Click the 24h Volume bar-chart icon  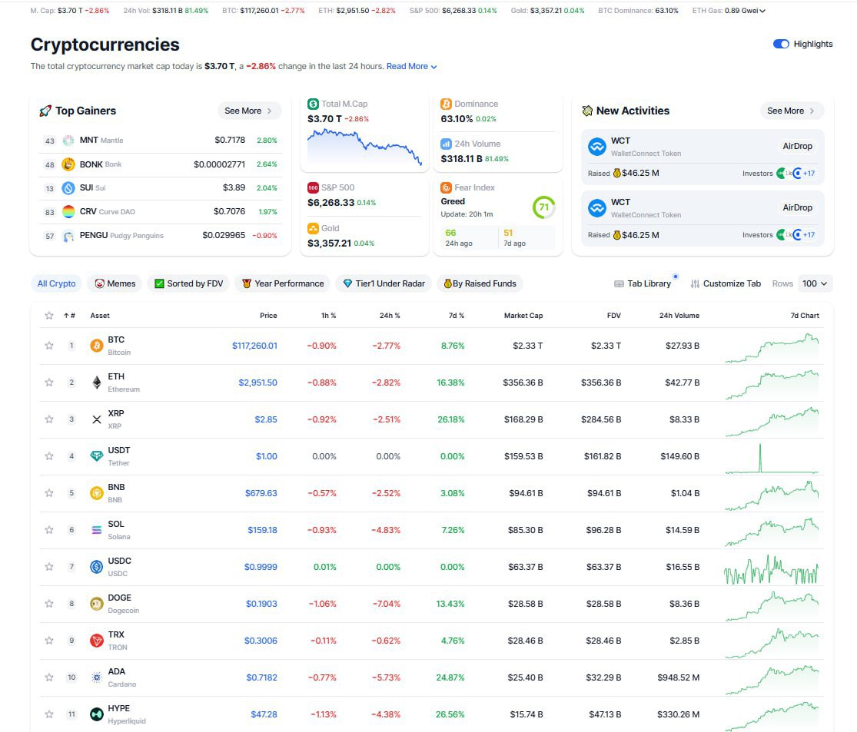pyautogui.click(x=446, y=144)
